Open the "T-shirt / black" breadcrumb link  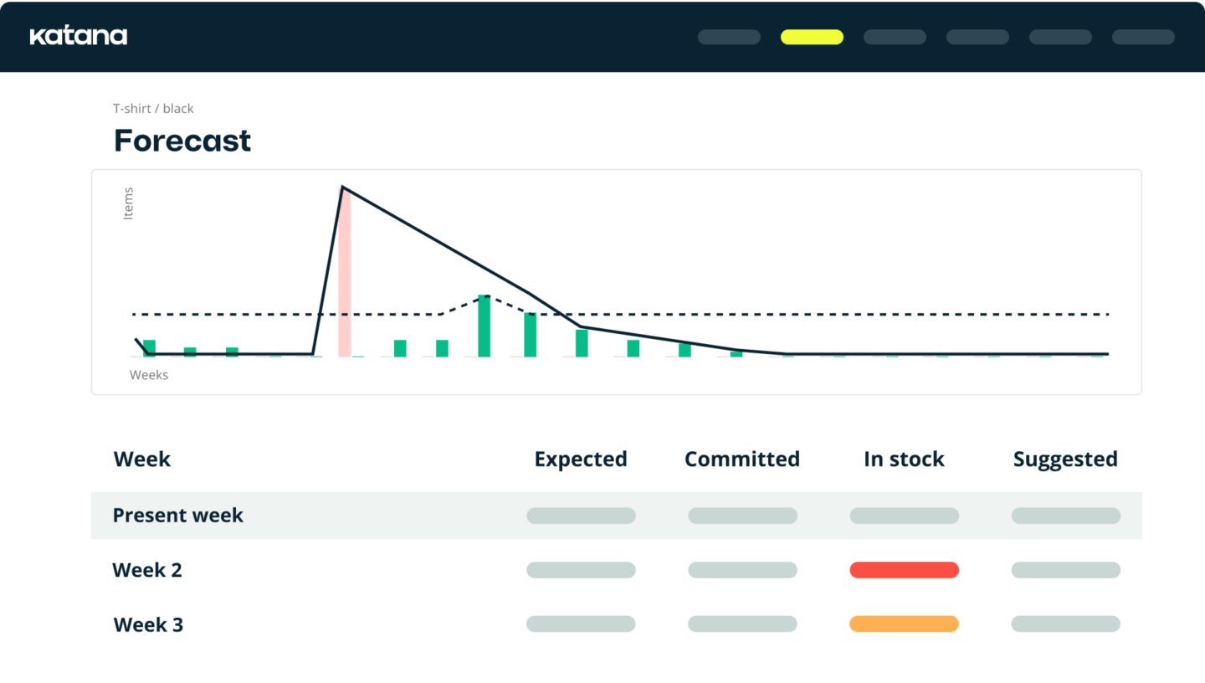tap(153, 108)
